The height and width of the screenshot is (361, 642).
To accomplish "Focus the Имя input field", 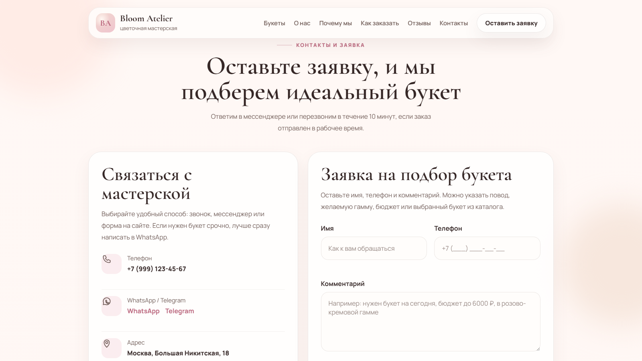I will (x=374, y=248).
